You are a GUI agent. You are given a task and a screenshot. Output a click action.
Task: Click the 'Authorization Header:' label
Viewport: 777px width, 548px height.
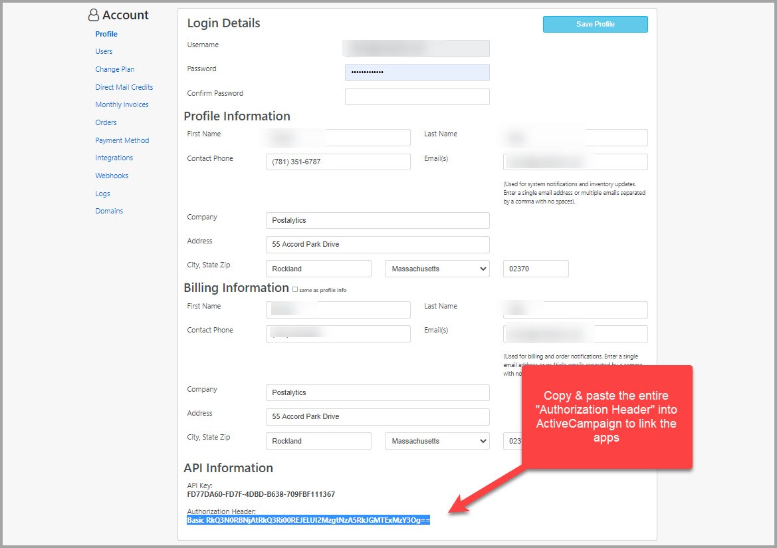tap(221, 511)
